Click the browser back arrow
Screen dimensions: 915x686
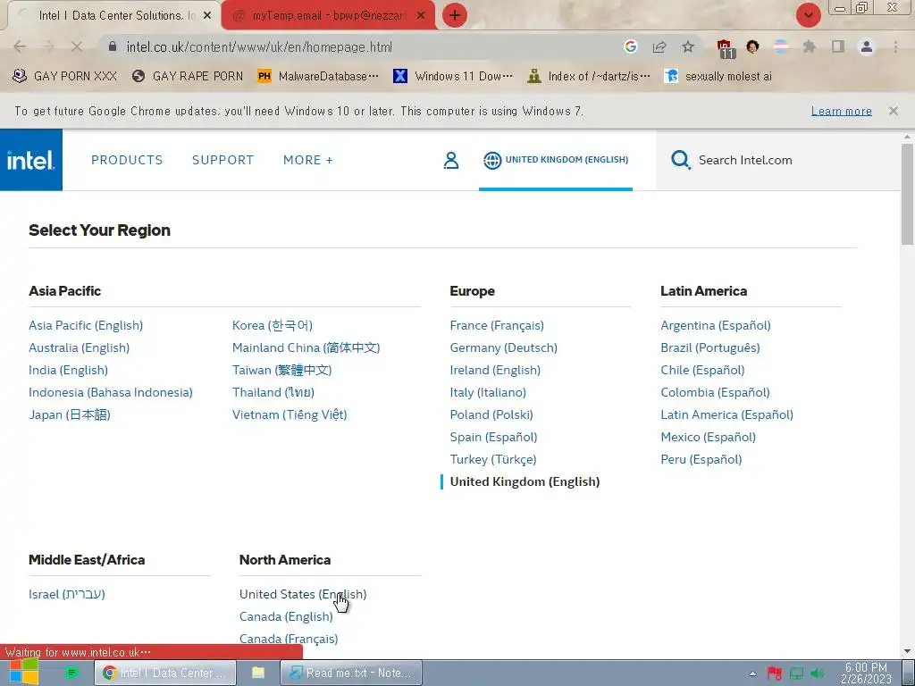click(20, 46)
